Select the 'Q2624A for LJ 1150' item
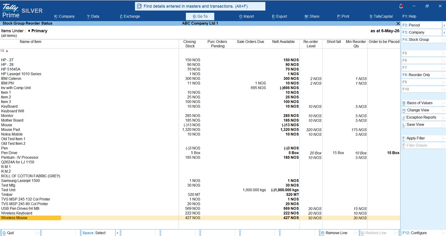This screenshot has width=446, height=236. pos(18,162)
